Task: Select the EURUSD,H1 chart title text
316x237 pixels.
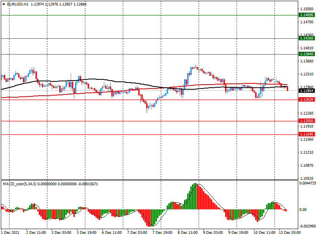Action: (17, 4)
